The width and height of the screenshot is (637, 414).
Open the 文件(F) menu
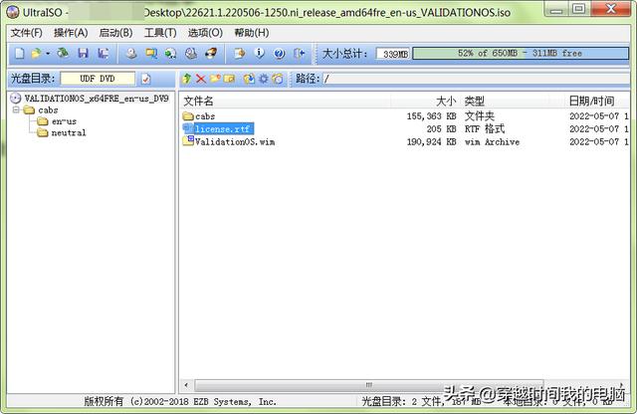(27, 33)
